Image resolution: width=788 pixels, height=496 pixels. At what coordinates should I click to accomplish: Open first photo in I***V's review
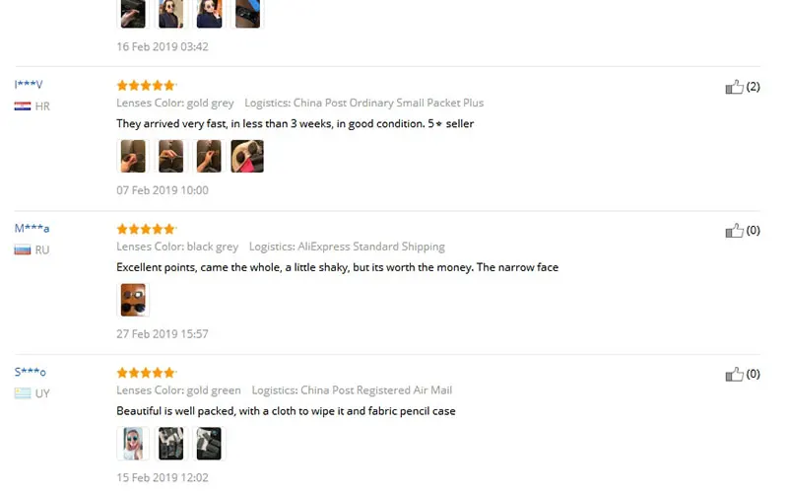133,157
